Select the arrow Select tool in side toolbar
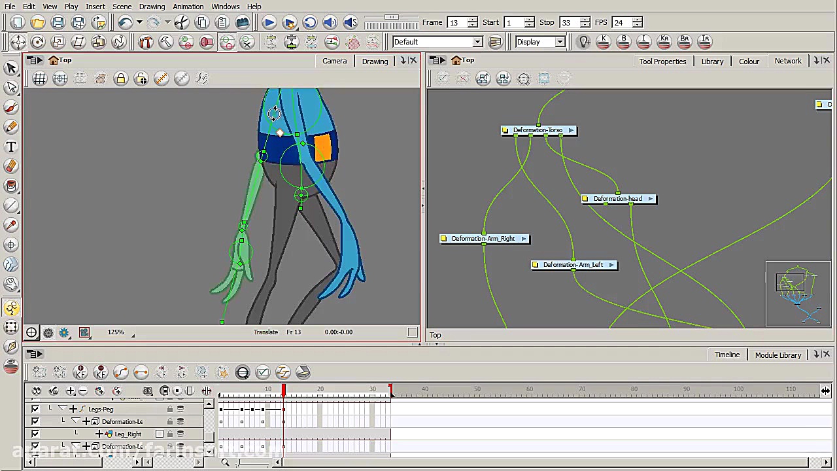This screenshot has width=837, height=471. [11, 69]
